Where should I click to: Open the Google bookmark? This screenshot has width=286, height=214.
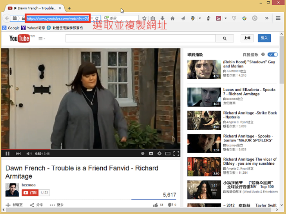(x=11, y=28)
